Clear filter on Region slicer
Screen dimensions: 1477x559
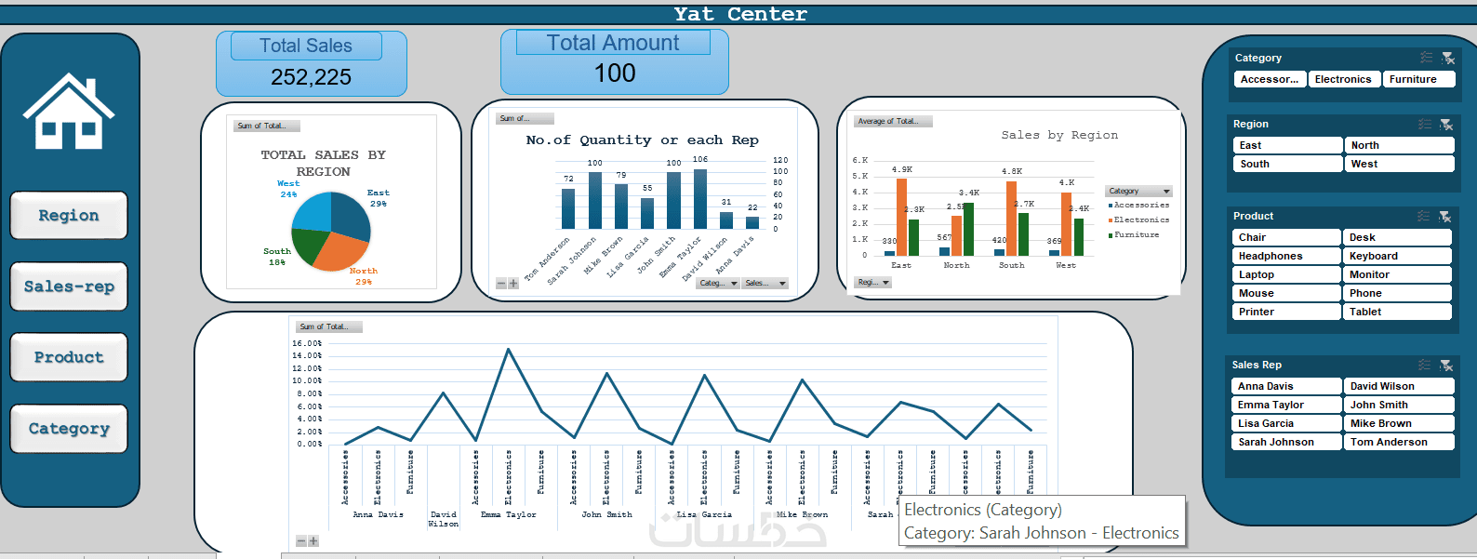tap(1446, 124)
